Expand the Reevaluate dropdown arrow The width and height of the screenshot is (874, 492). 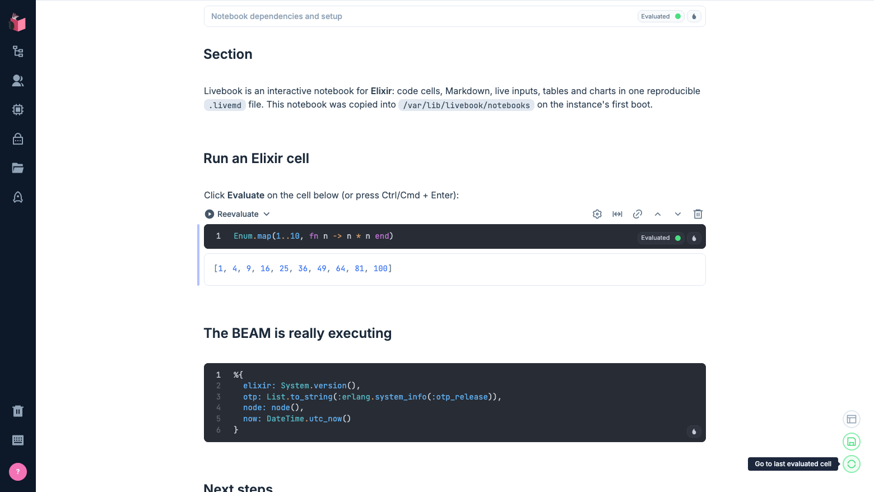click(267, 214)
